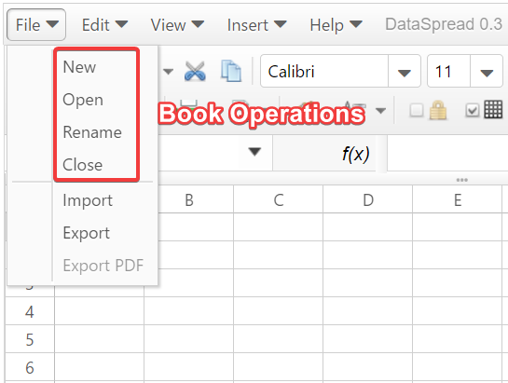Viewport: 508px width, 383px height.
Task: Click cell C4 in the grid
Action: coord(279,311)
